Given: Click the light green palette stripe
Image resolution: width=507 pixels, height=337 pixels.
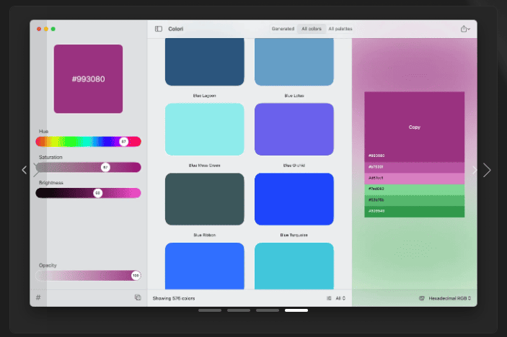Looking at the screenshot, I should (414, 189).
